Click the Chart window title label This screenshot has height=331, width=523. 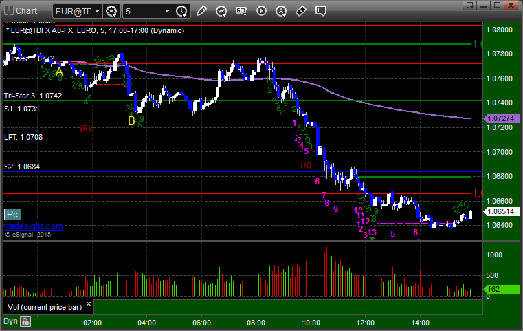[26, 11]
